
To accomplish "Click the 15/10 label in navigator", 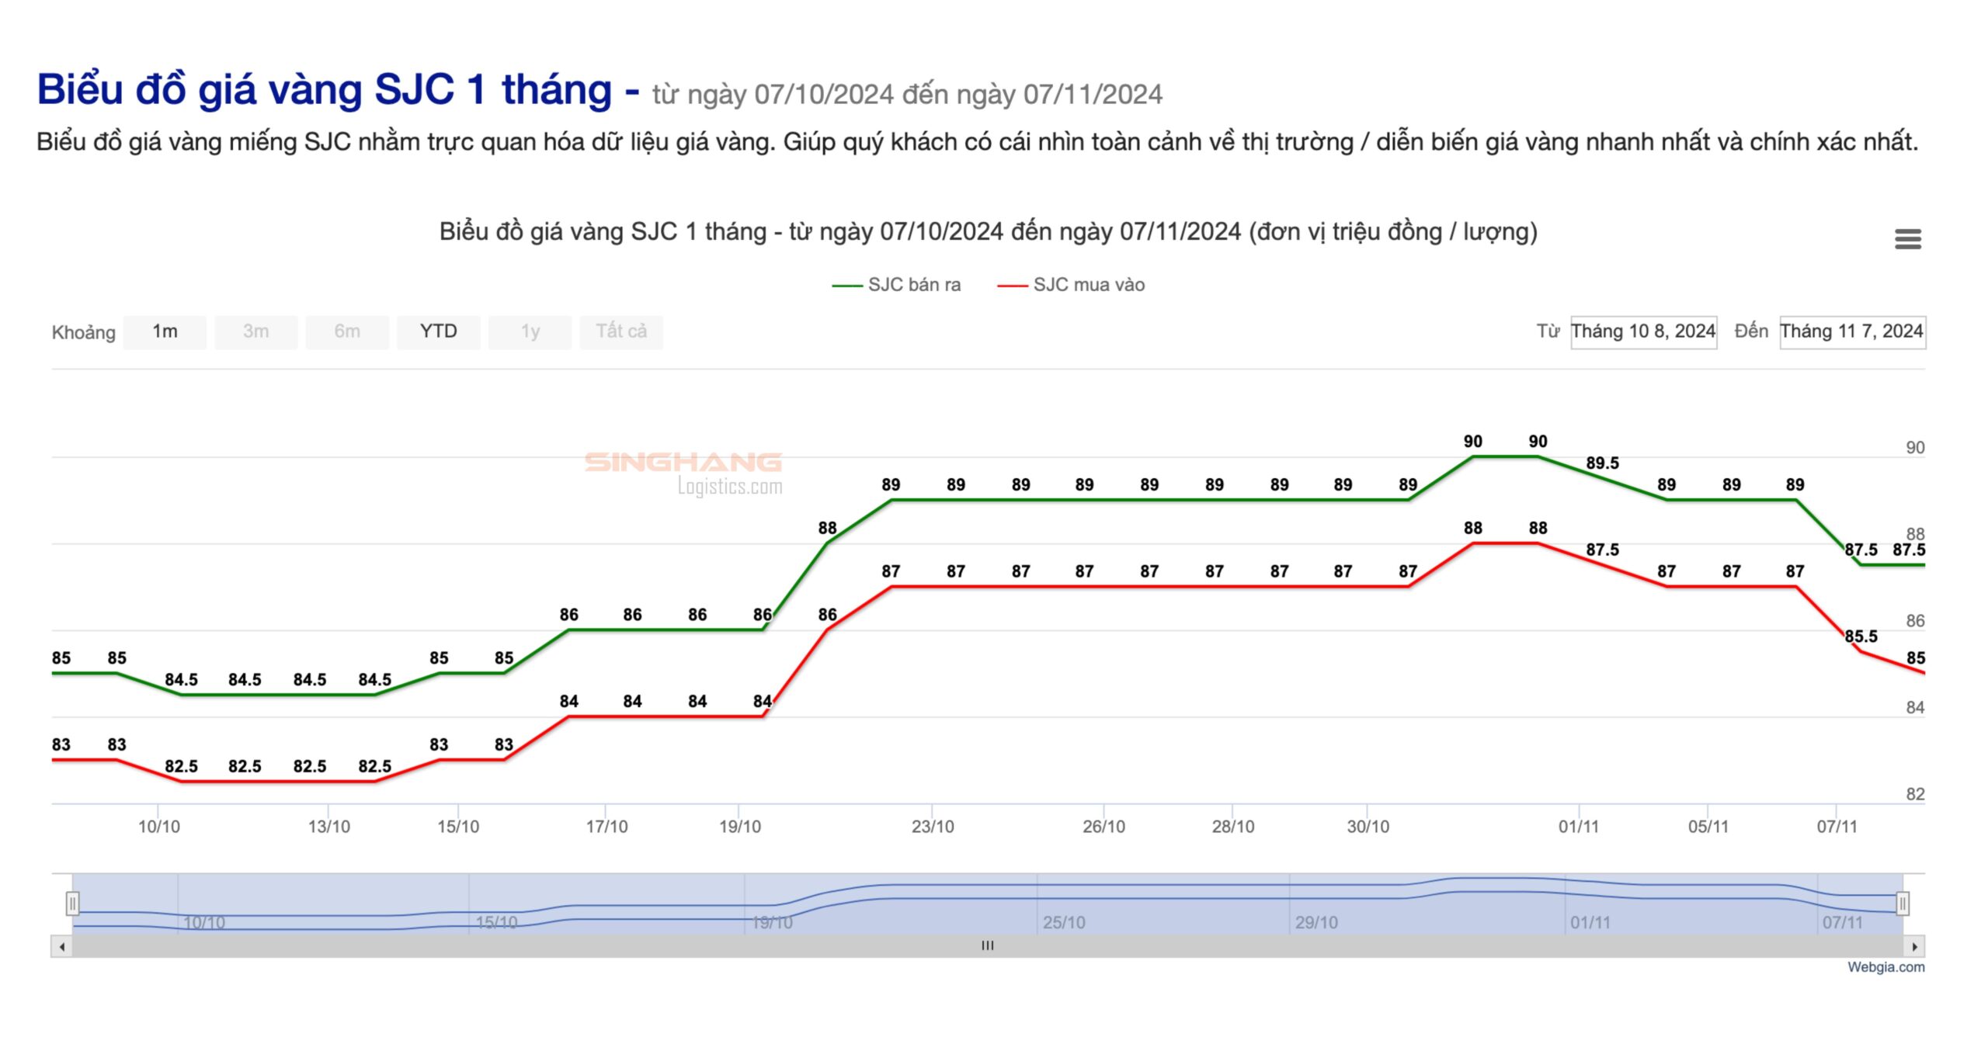I will 496,923.
